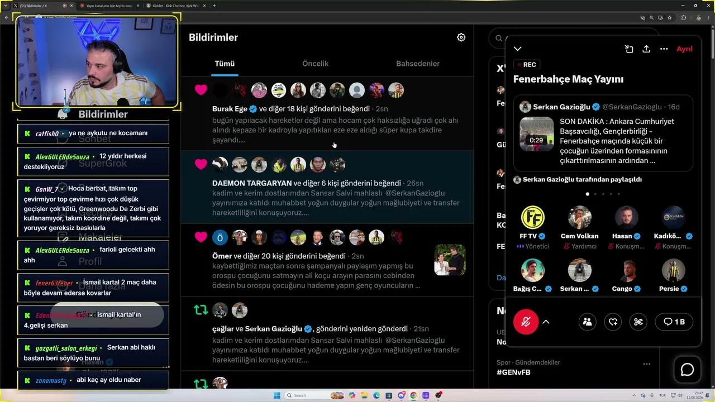The height and width of the screenshot is (402, 715).
Task: Open Chrome from the taskbar
Action: point(413,395)
